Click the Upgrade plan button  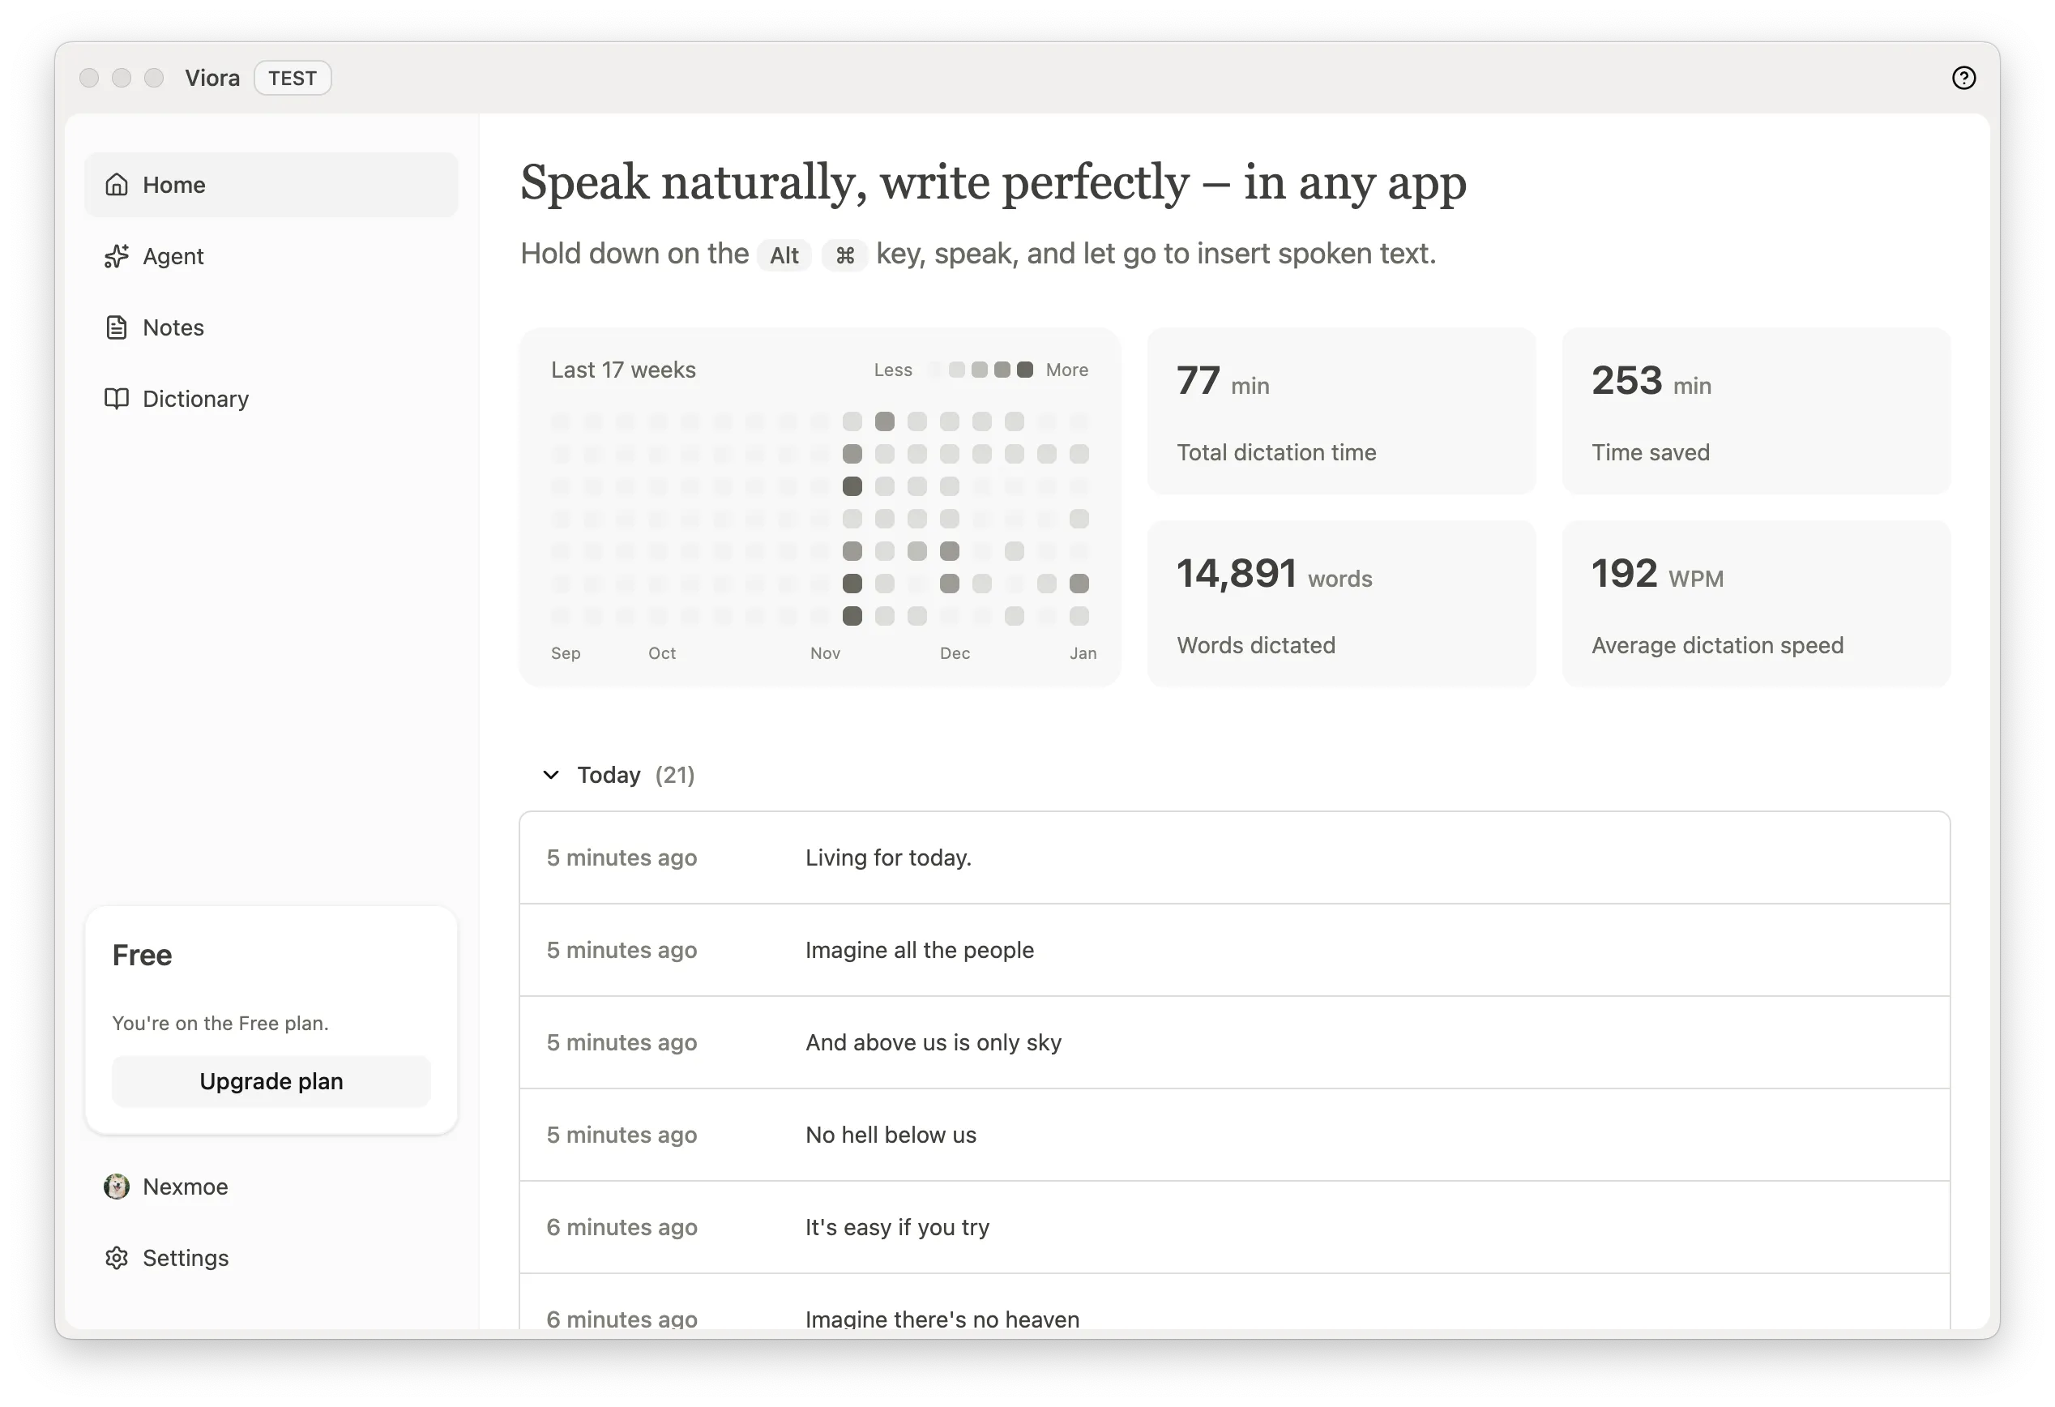[271, 1080]
